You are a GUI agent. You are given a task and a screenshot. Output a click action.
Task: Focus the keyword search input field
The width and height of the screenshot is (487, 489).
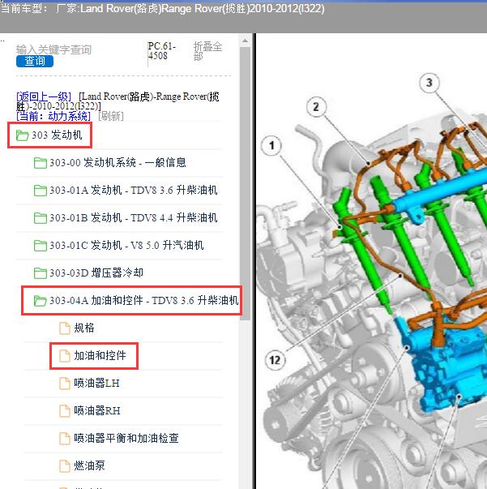53,49
